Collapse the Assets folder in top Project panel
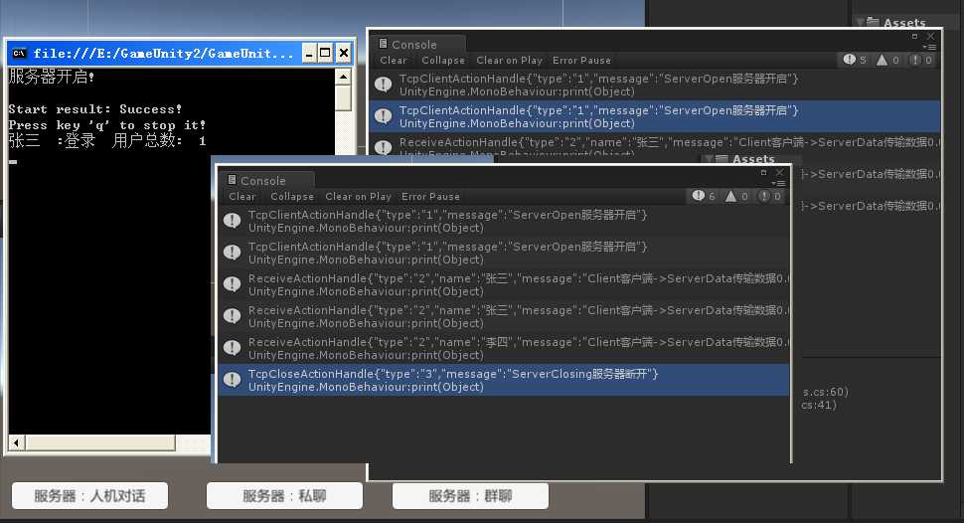Screen dimensions: 964x523 [x=860, y=22]
